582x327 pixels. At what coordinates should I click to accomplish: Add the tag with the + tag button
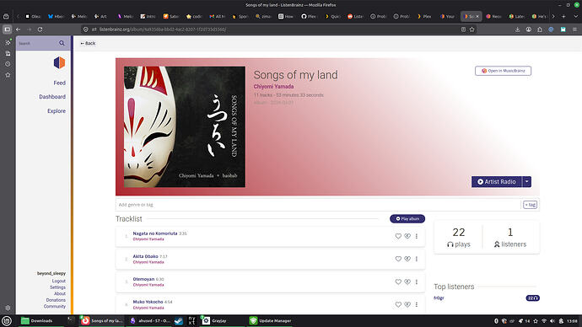530,205
